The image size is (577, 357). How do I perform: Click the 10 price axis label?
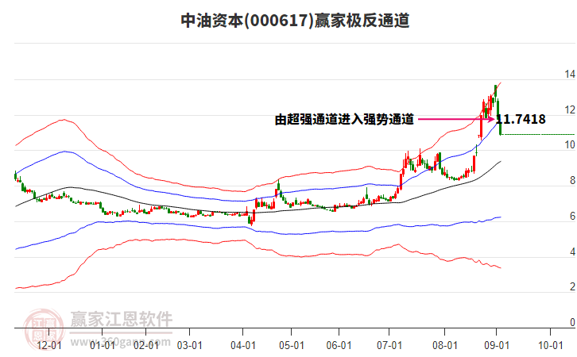(x=570, y=145)
